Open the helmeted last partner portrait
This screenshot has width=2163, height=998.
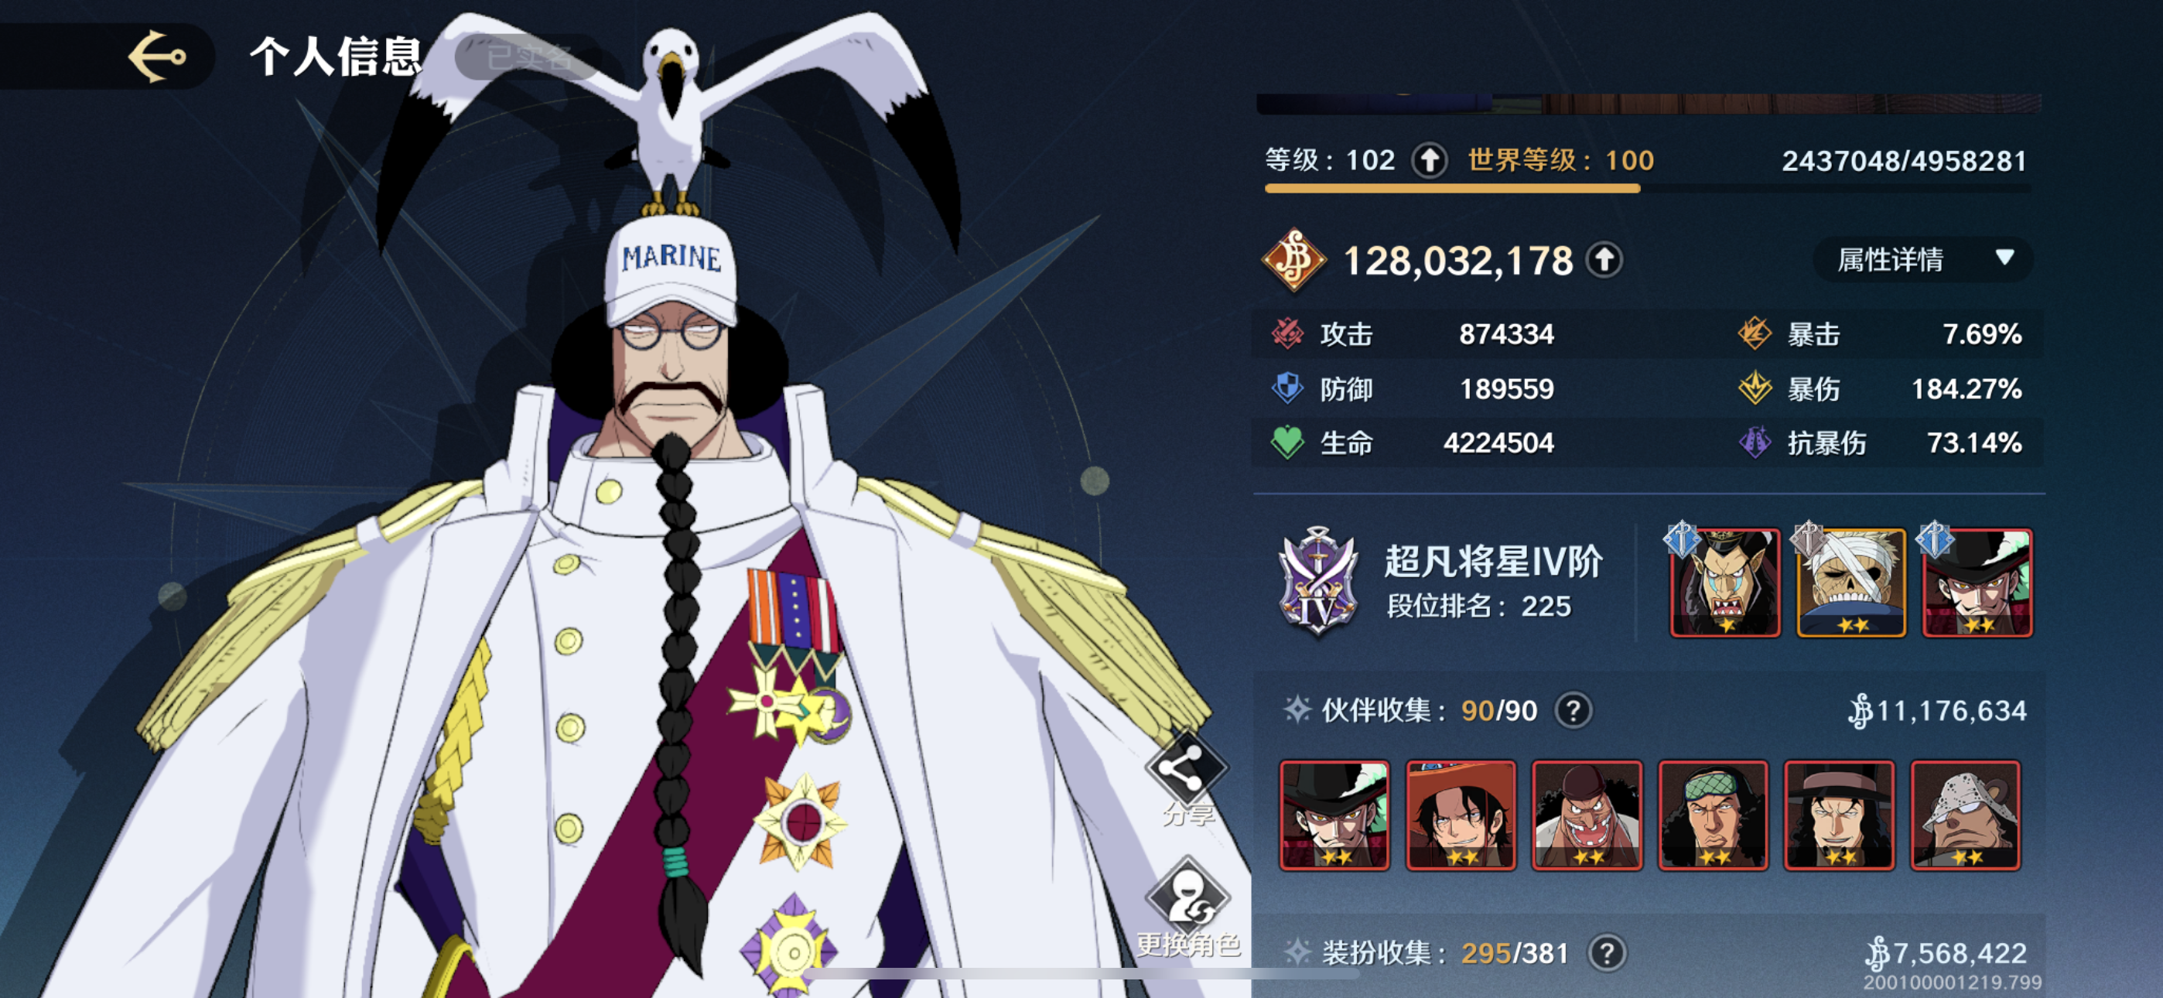point(1966,815)
